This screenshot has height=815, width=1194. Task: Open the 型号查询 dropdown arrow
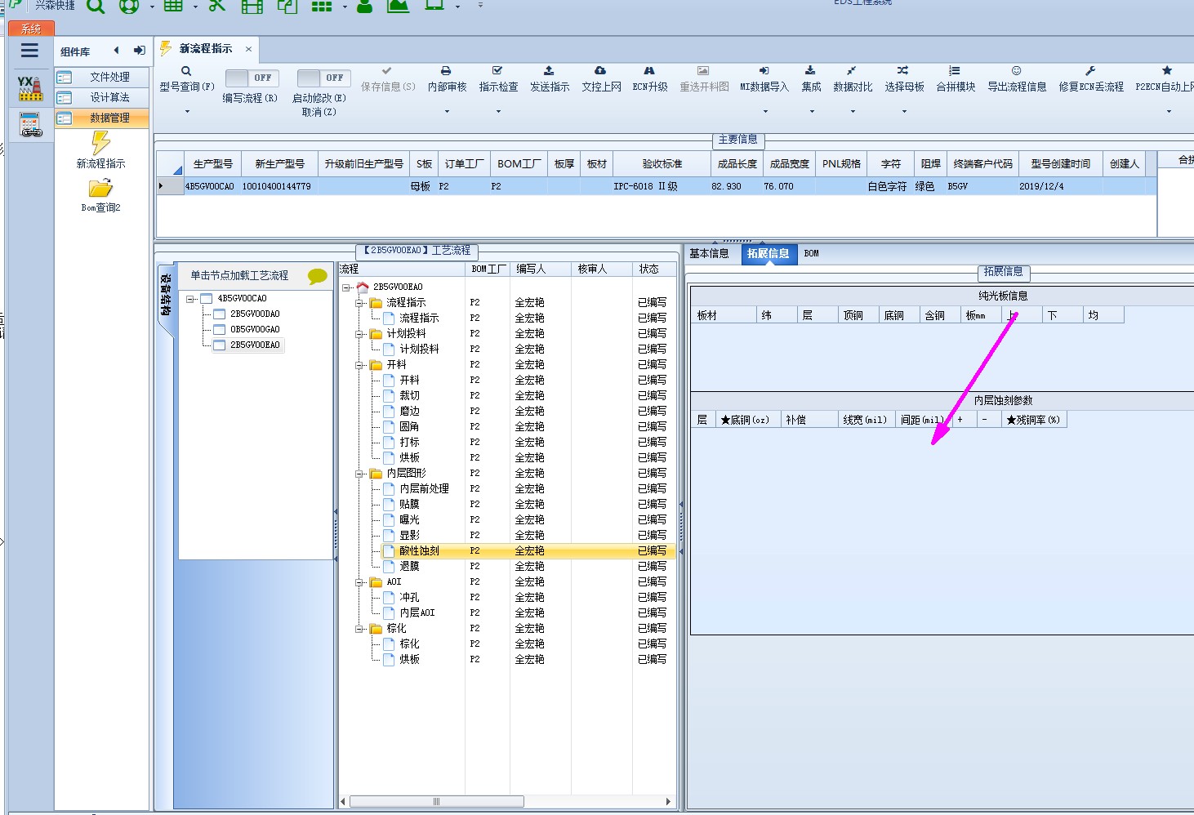click(x=187, y=111)
